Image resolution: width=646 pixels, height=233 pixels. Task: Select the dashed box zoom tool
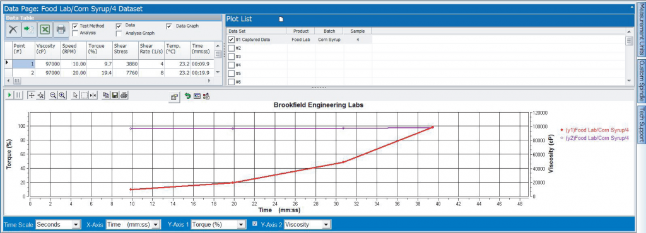tap(84, 95)
